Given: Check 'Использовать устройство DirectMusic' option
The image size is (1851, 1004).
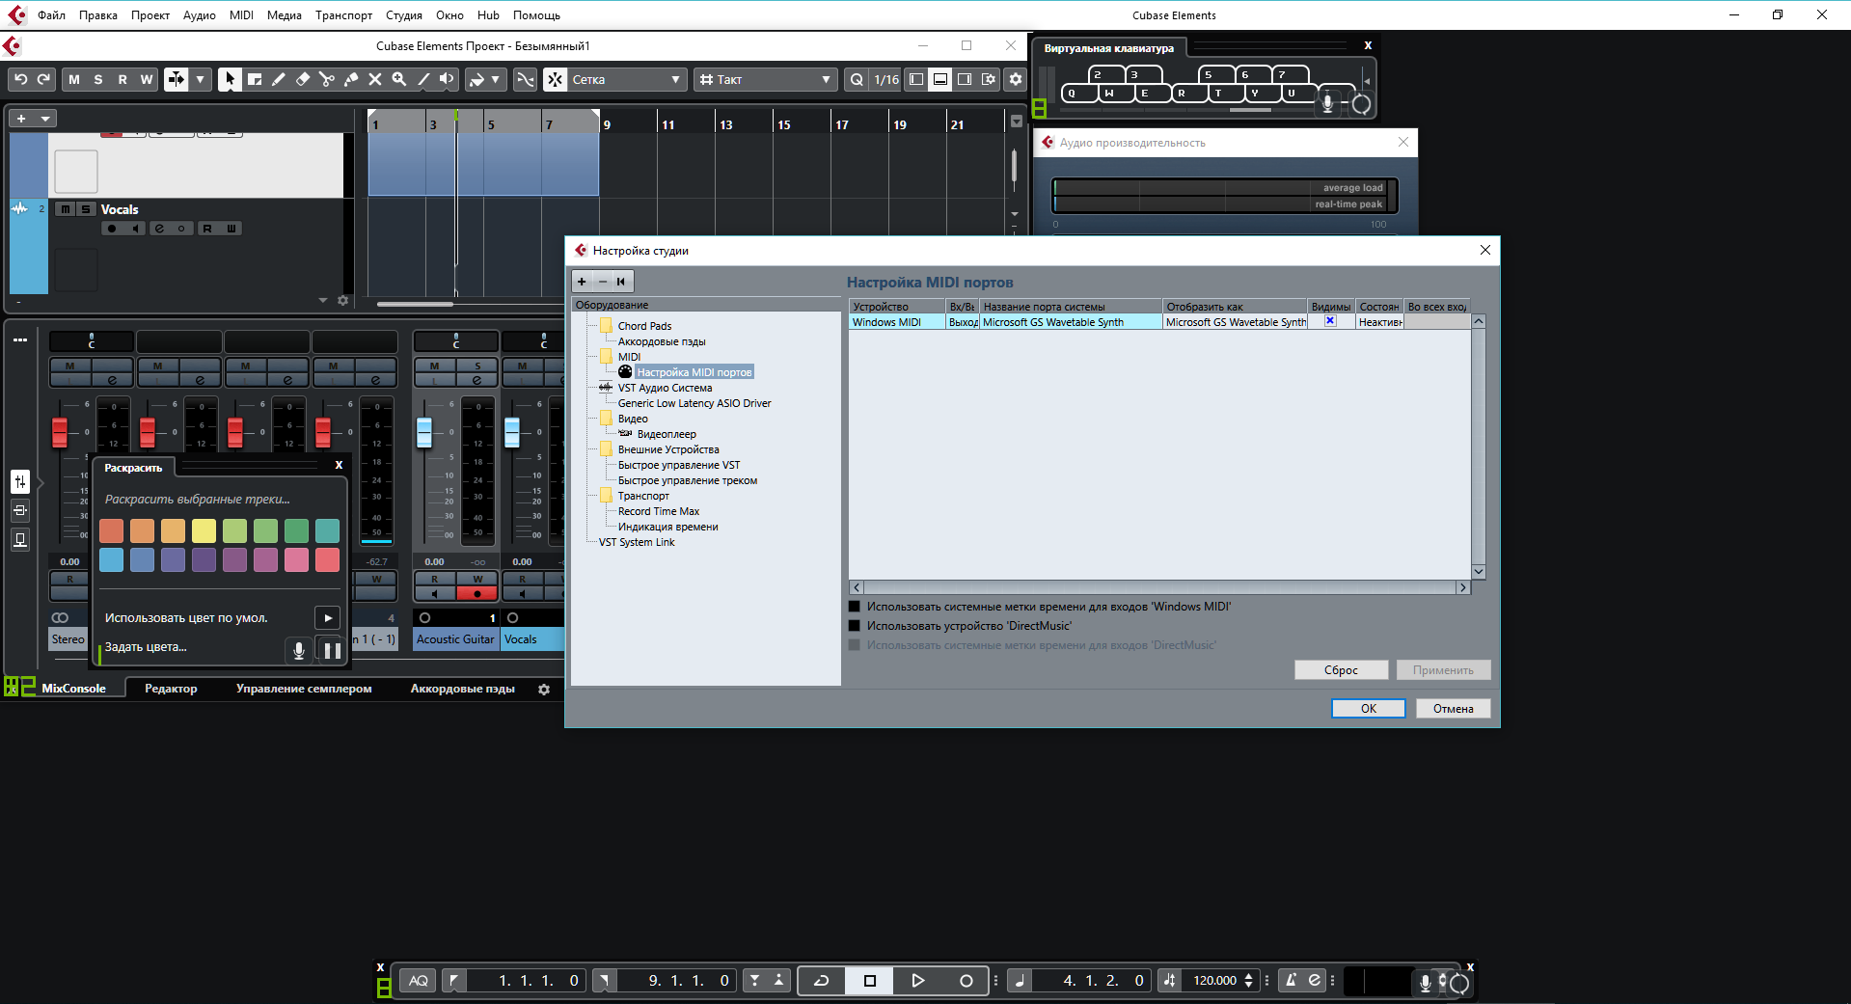Looking at the screenshot, I should [x=854, y=626].
